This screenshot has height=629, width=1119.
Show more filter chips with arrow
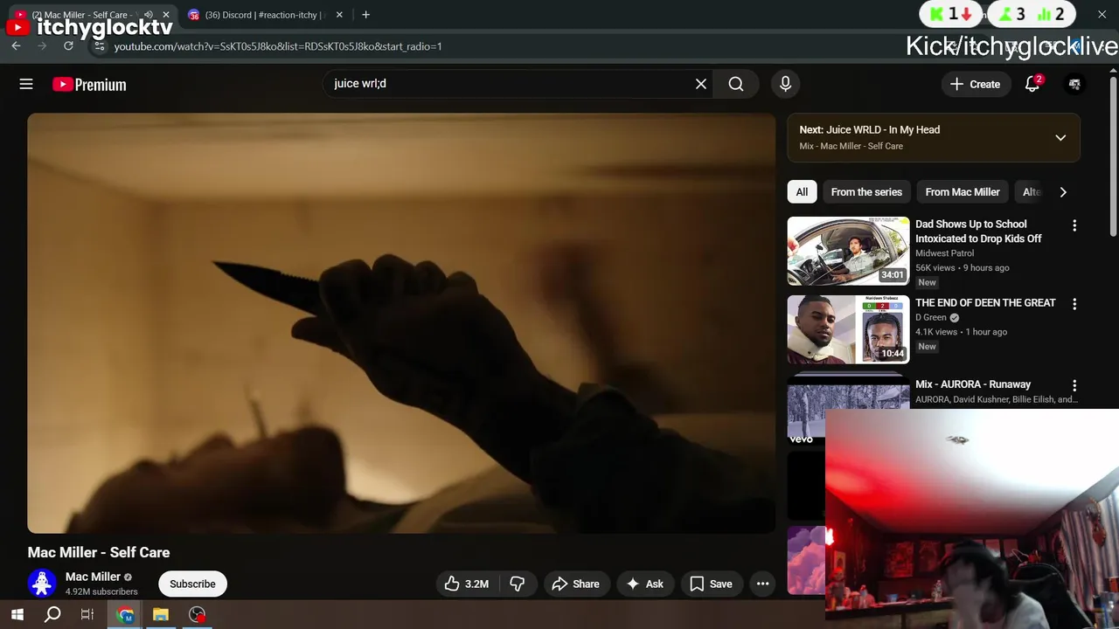1063,192
